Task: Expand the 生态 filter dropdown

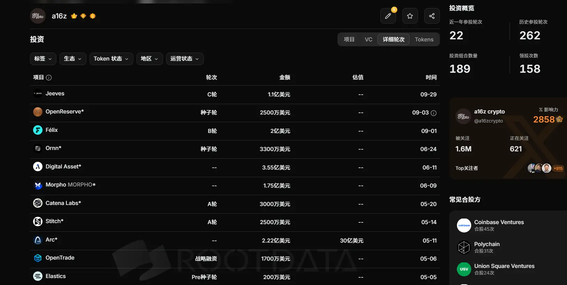Action: 73,59
